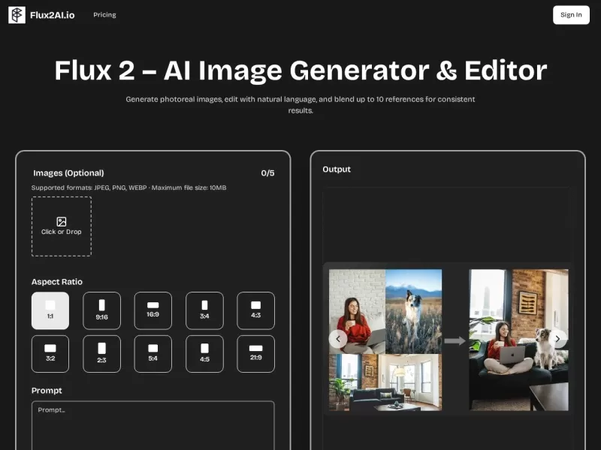The height and width of the screenshot is (450, 601).
Task: Select the 4:5 aspect ratio
Action: point(204,352)
